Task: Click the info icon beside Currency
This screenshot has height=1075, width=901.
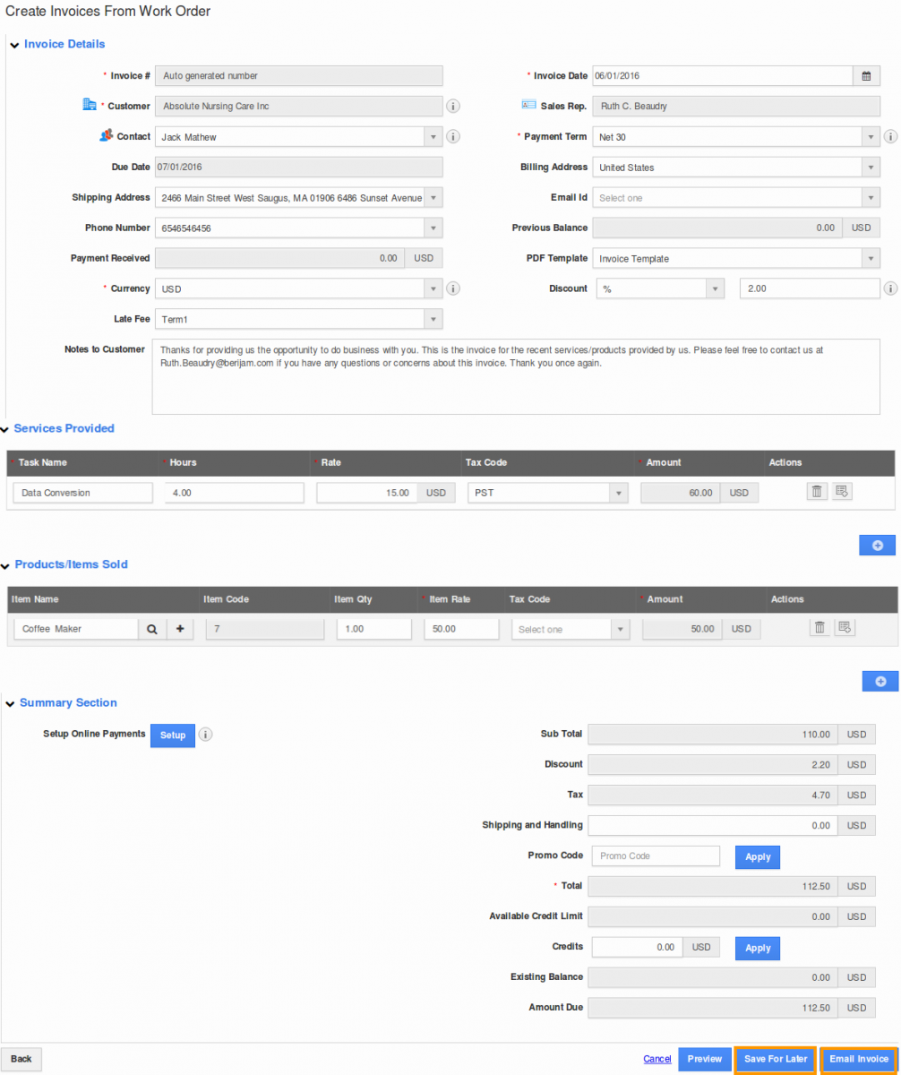Action: click(x=453, y=289)
